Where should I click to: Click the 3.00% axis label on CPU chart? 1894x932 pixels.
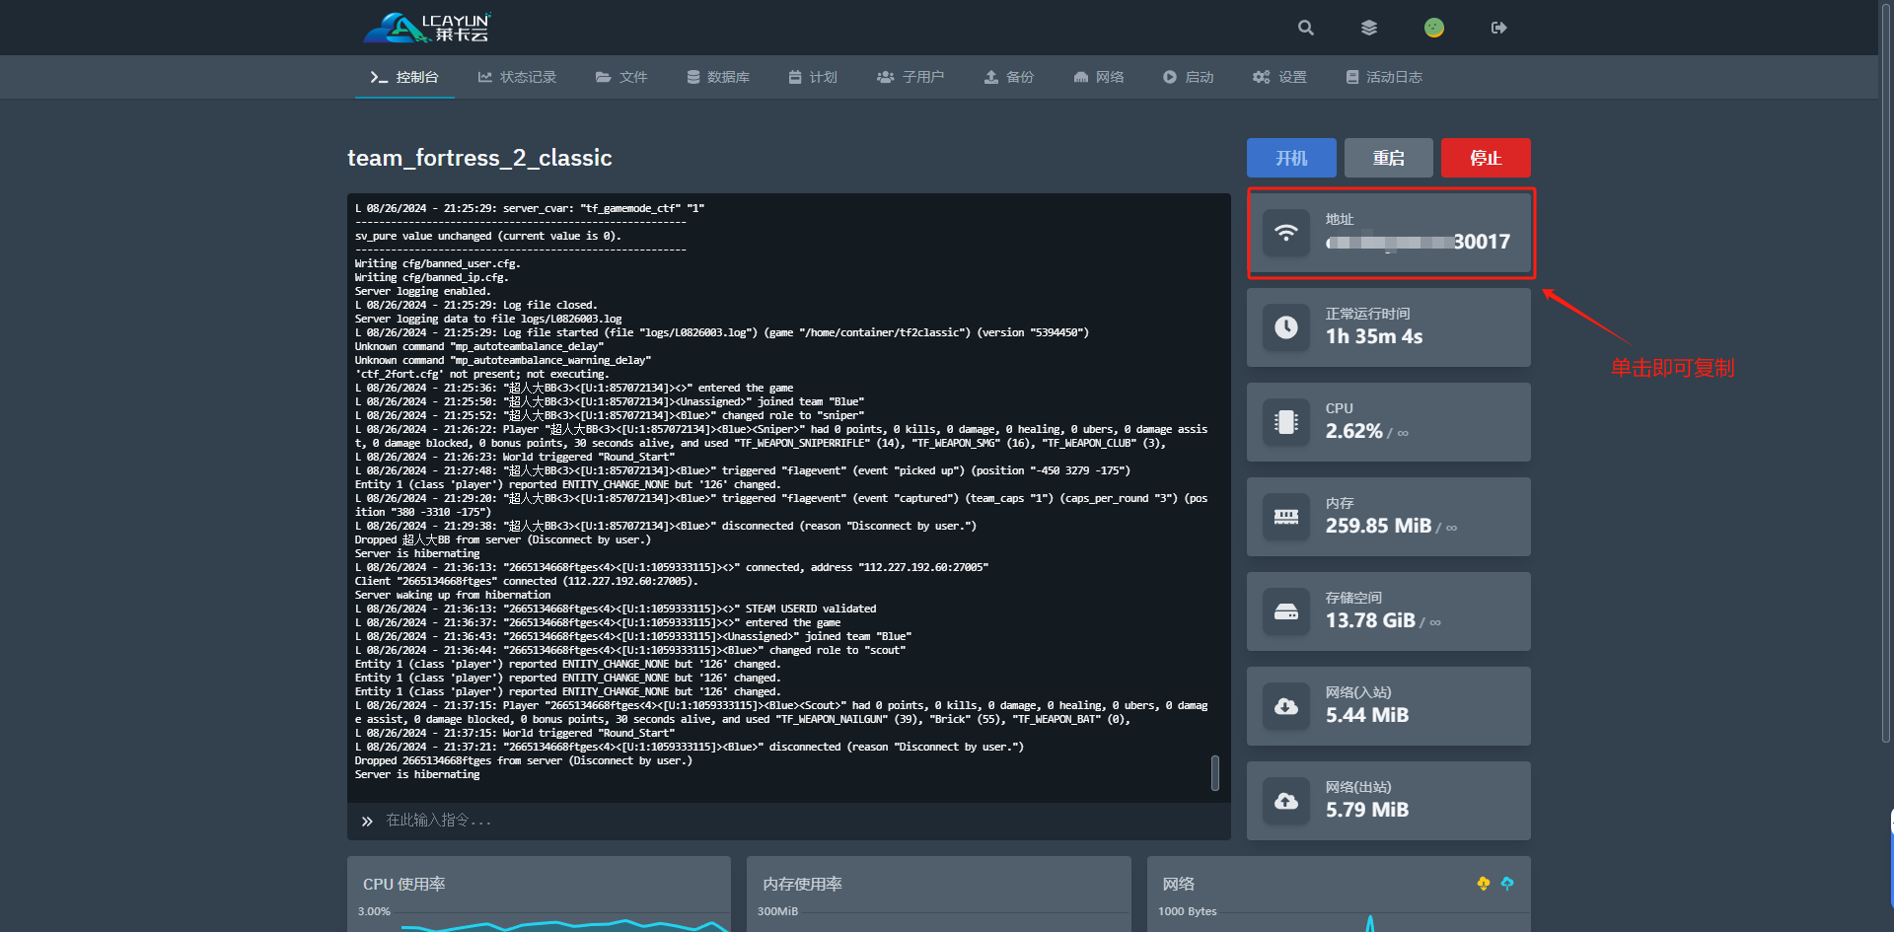coord(374,911)
